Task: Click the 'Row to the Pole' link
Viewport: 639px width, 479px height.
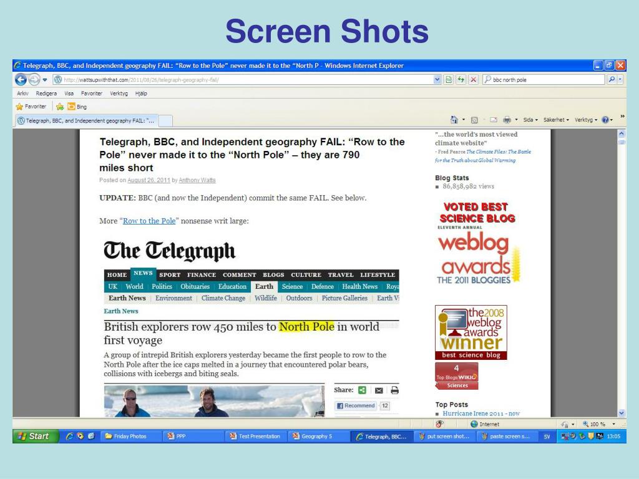Action: click(149, 221)
